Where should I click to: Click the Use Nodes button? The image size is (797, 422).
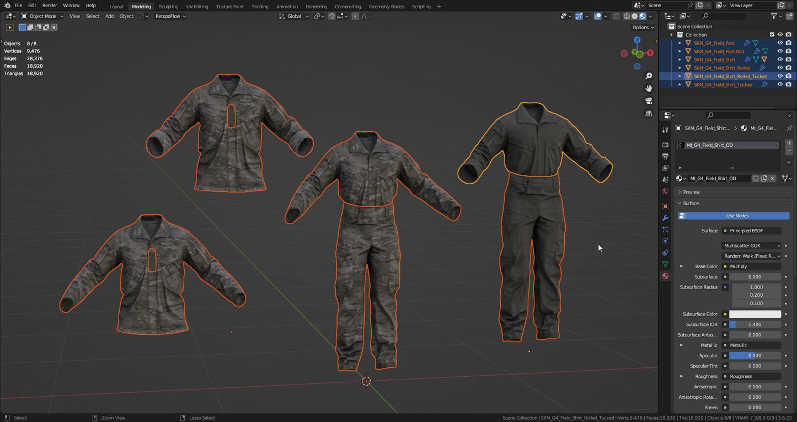[x=737, y=216]
